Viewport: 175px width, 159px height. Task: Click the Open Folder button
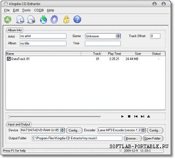point(153,138)
